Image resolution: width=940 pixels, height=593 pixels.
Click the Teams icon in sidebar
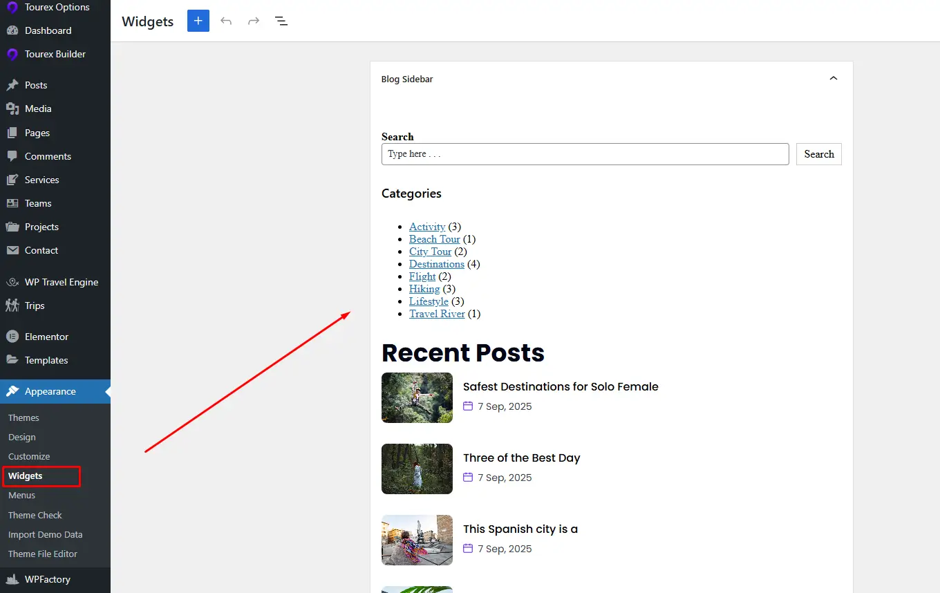click(12, 203)
